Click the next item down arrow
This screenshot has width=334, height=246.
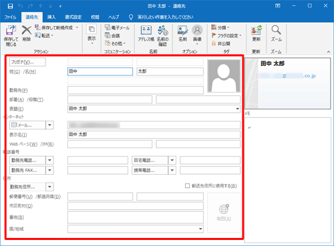(51, 6)
